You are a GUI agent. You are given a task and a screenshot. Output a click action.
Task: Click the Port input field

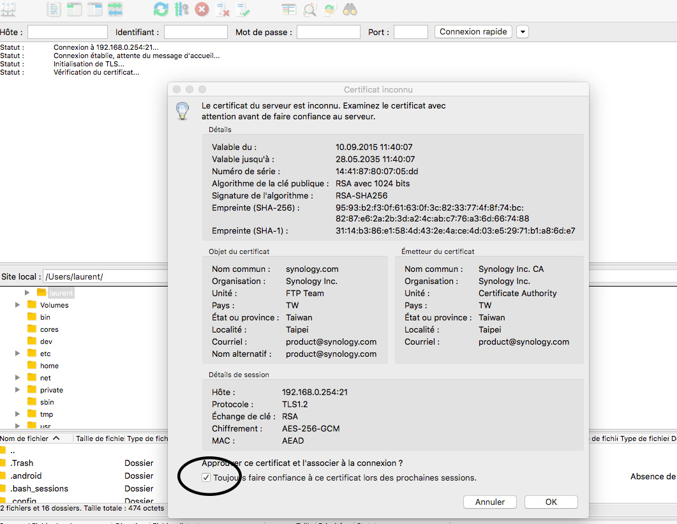[x=411, y=32]
